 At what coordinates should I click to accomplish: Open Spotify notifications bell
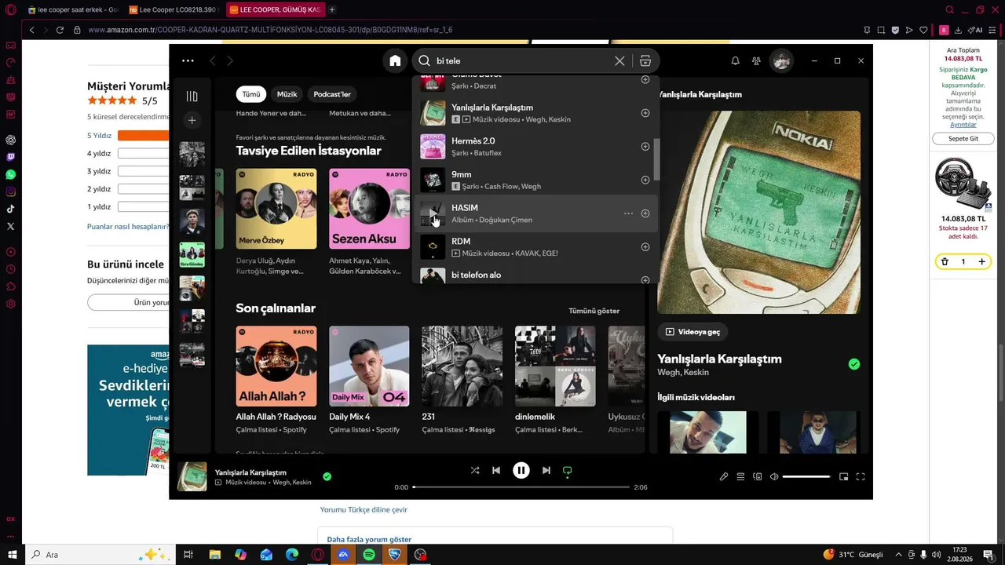735,60
